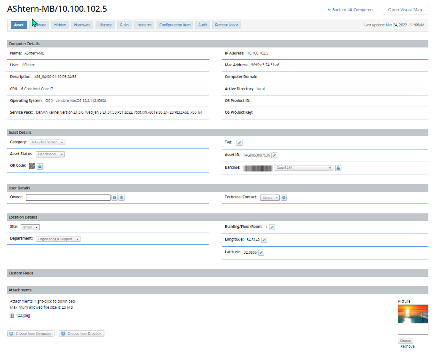Click the Open Visual Map button
Image resolution: width=434 pixels, height=352 pixels.
tap(404, 10)
